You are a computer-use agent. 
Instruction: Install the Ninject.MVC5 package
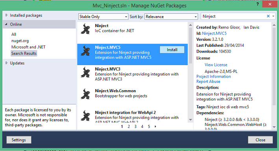point(172,50)
